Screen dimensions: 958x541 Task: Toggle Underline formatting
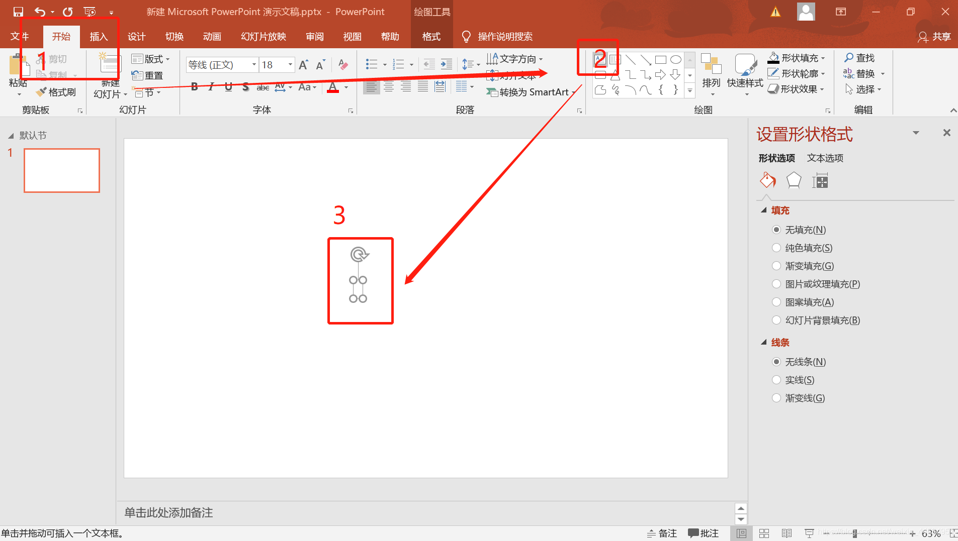coord(228,87)
